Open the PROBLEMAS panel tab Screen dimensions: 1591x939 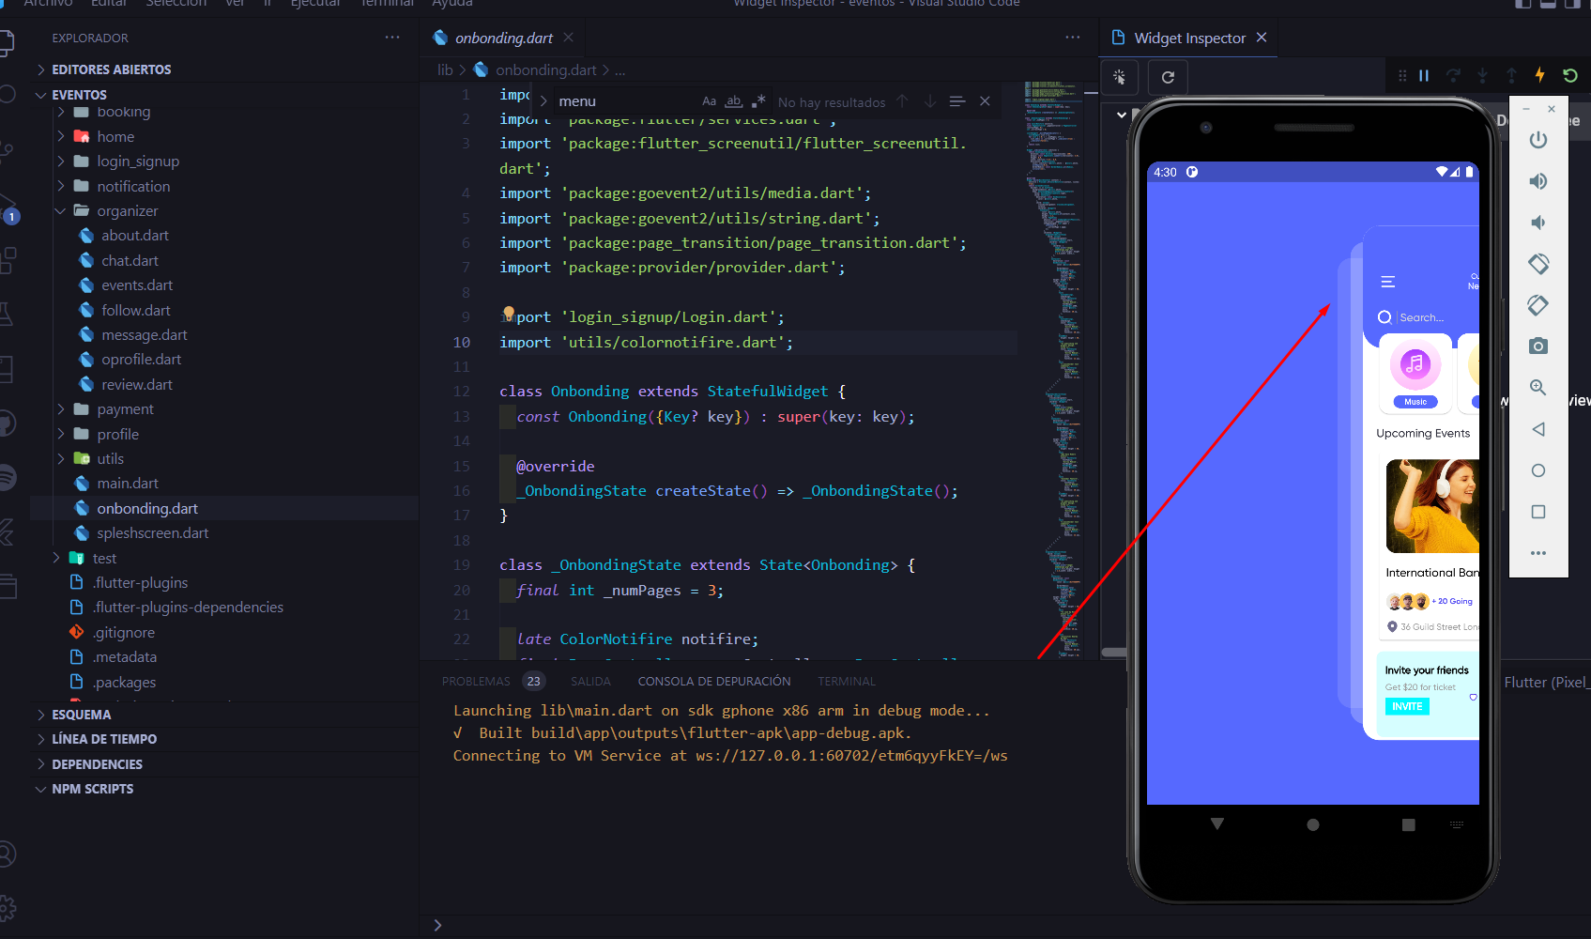pyautogui.click(x=476, y=681)
